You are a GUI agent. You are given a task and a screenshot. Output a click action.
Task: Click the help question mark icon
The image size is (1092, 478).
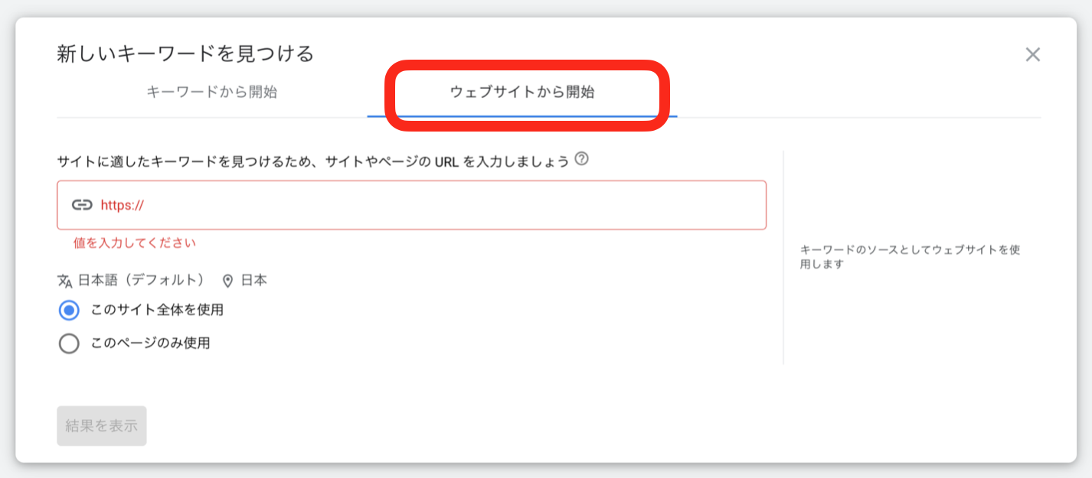581,160
